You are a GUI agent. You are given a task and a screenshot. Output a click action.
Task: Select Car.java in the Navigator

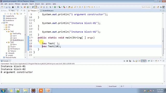pyautogui.click(x=13, y=47)
